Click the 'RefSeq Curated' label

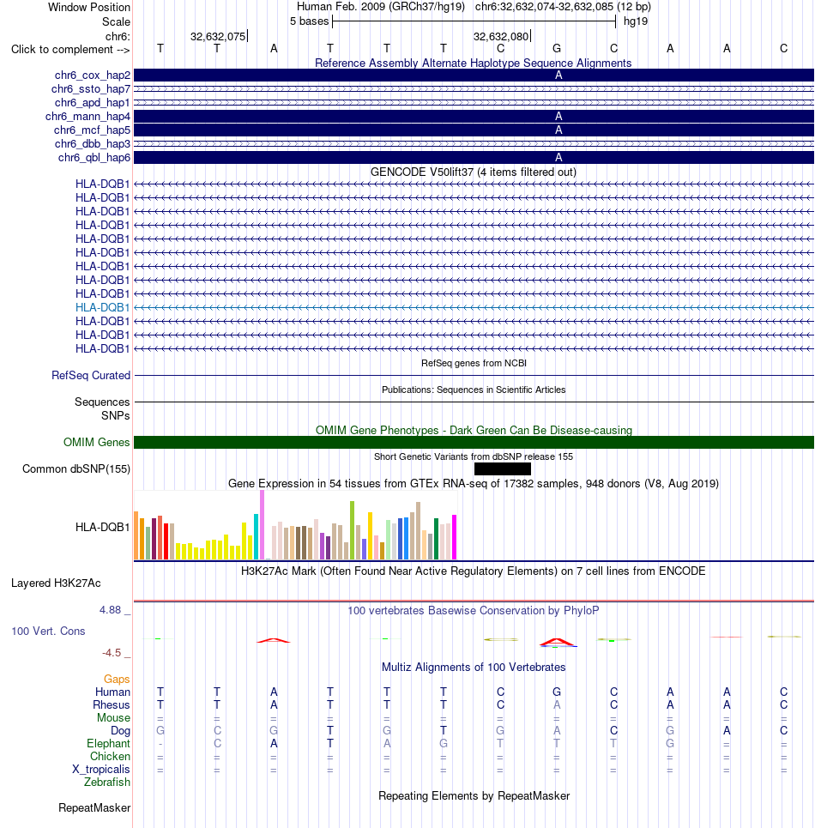coord(91,376)
